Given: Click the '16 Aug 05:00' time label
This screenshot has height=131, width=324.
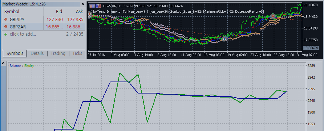Looking at the screenshot, I should coord(214,55).
